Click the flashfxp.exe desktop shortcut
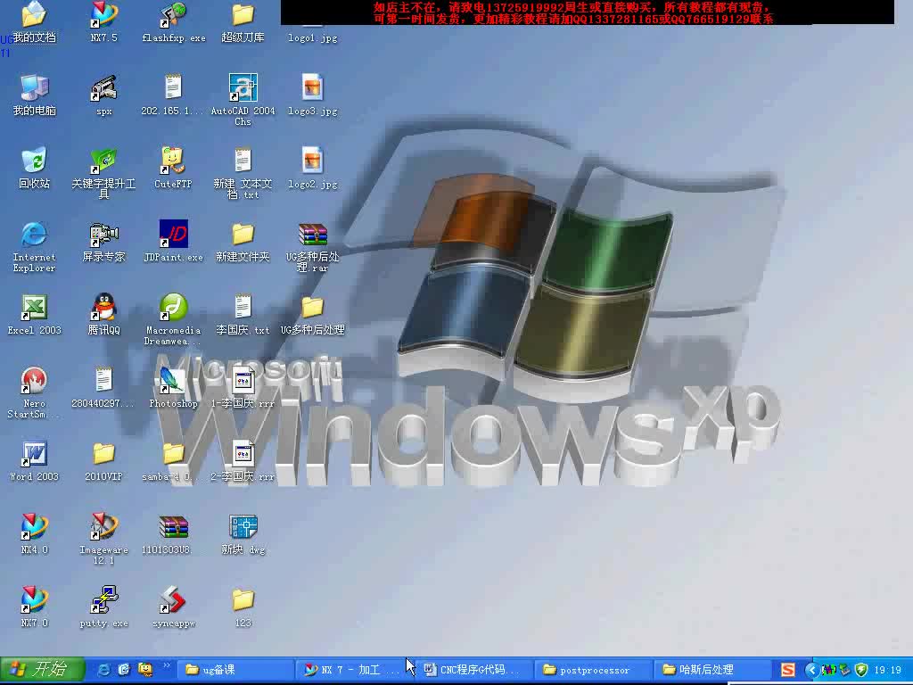 (x=173, y=14)
